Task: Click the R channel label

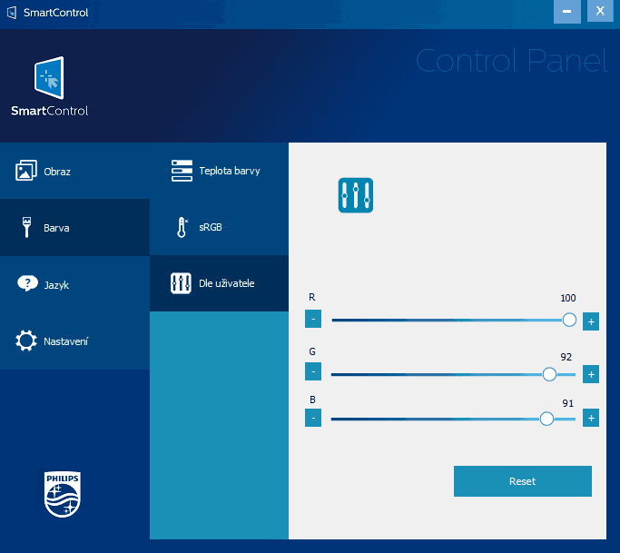Action: (x=312, y=297)
